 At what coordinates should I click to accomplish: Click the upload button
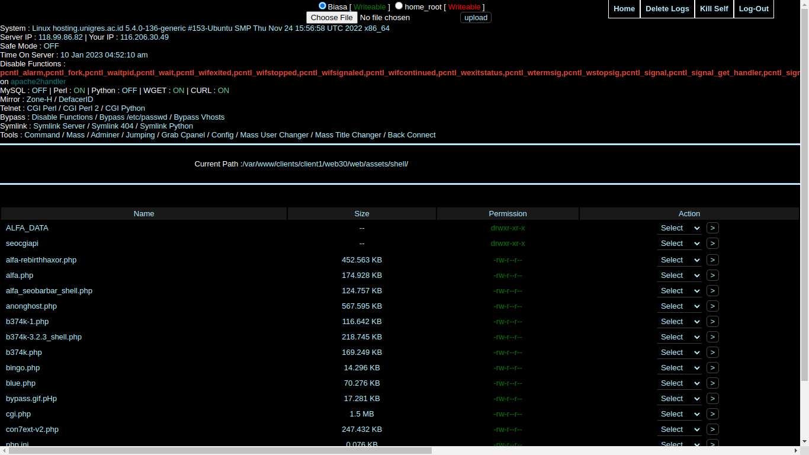tap(476, 18)
